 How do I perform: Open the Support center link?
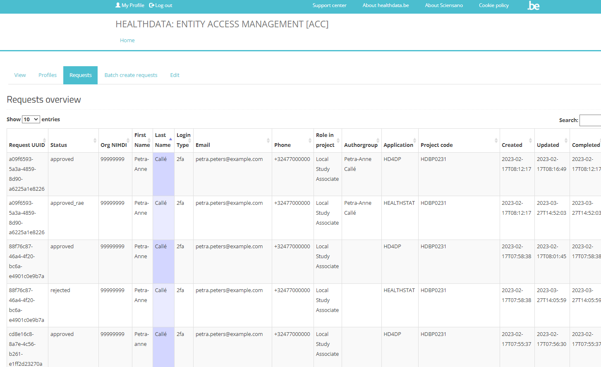[x=329, y=5]
